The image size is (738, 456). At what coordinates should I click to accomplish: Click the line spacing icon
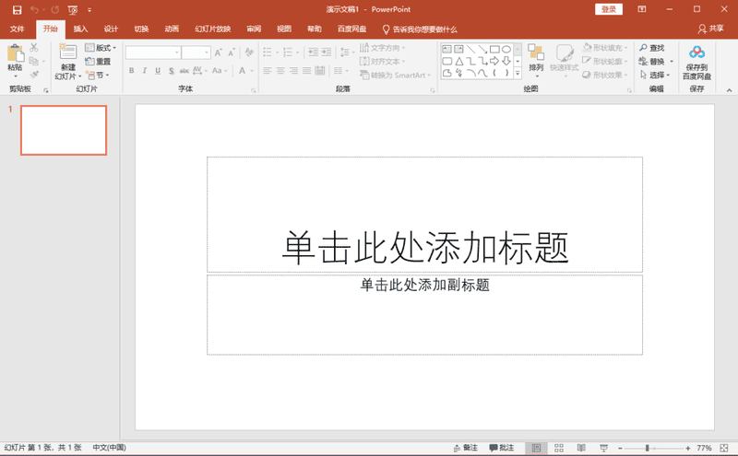[345, 53]
